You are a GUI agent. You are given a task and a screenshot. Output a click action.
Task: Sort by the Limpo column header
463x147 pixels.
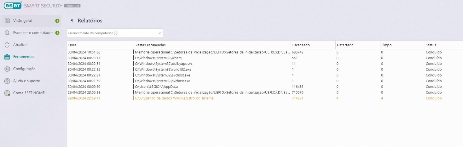point(402,45)
